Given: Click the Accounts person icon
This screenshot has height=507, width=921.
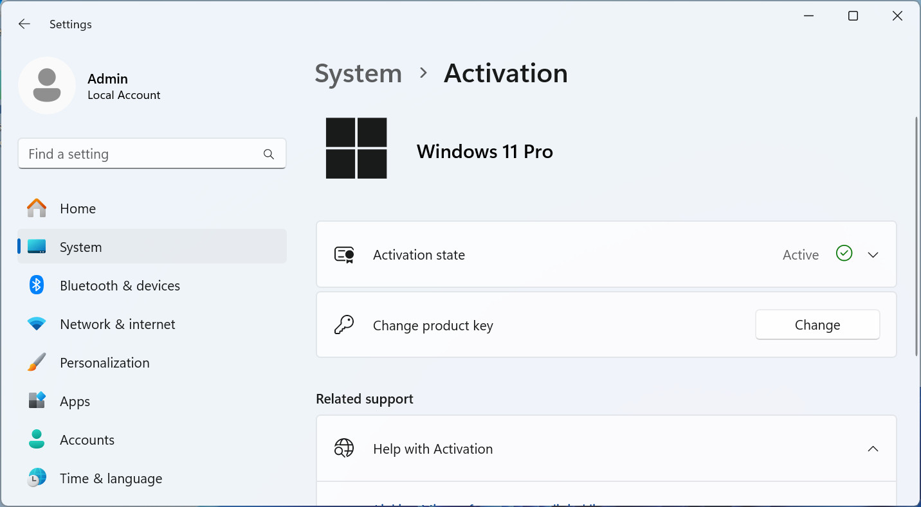Looking at the screenshot, I should [37, 440].
